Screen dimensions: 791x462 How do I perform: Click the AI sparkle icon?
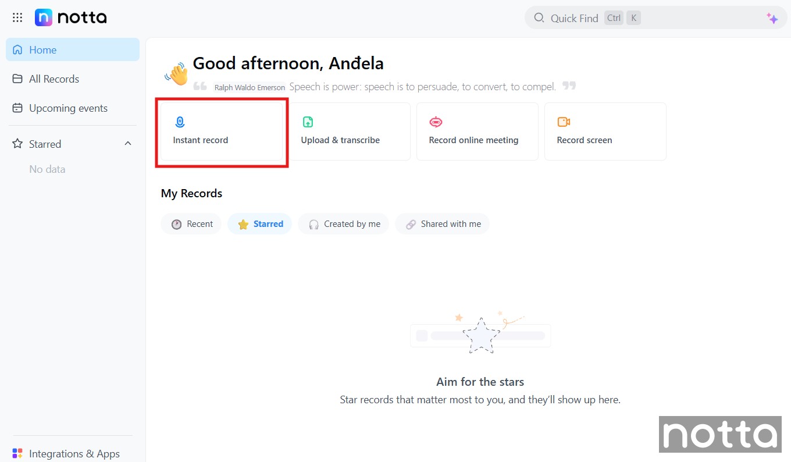click(772, 18)
